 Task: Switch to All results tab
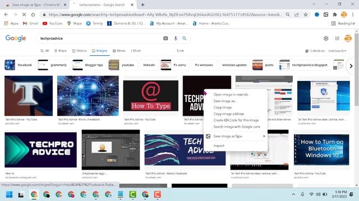pyautogui.click(x=45, y=51)
